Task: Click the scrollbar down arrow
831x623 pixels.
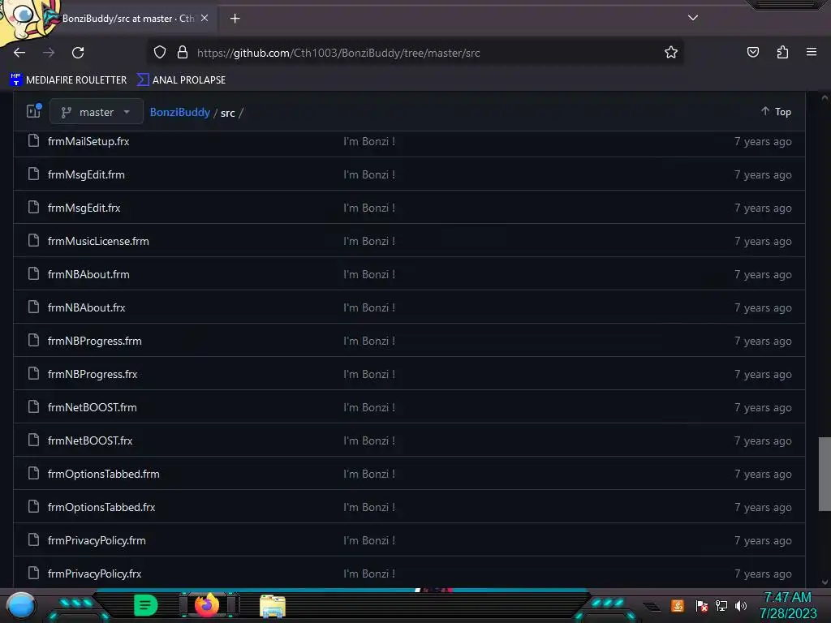Action: click(x=825, y=582)
